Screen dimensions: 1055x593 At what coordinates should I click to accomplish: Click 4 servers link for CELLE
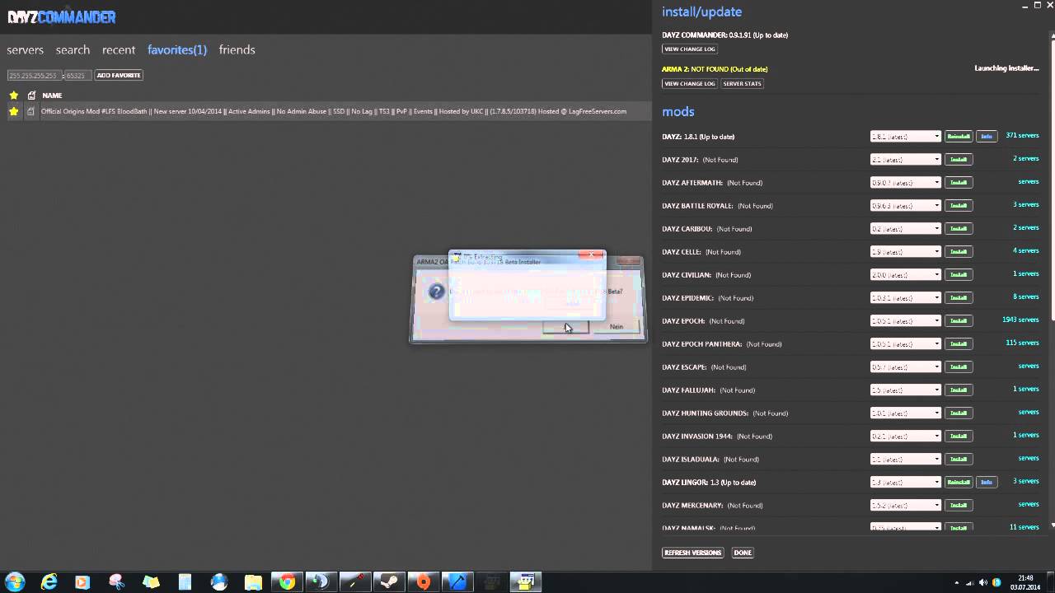click(1025, 251)
